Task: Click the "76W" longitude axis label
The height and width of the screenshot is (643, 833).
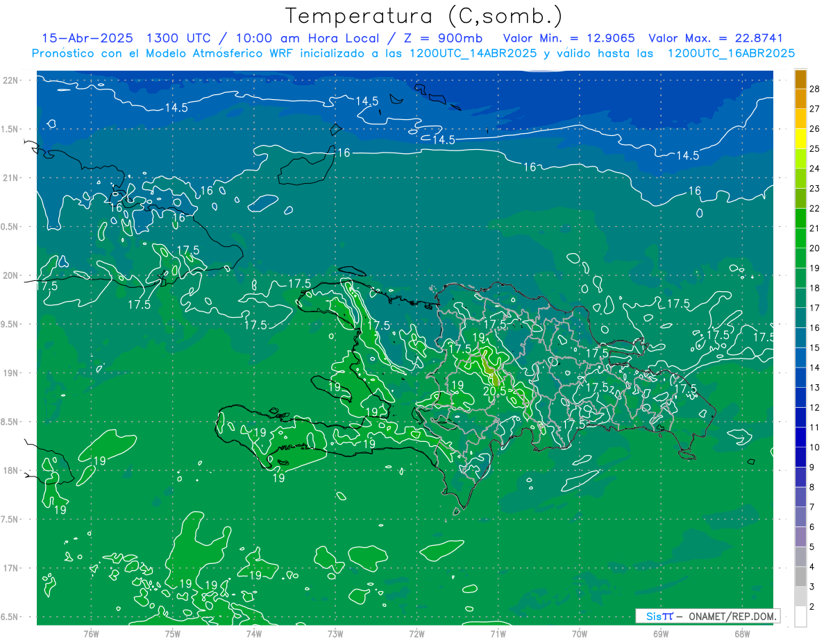Action: point(91,633)
